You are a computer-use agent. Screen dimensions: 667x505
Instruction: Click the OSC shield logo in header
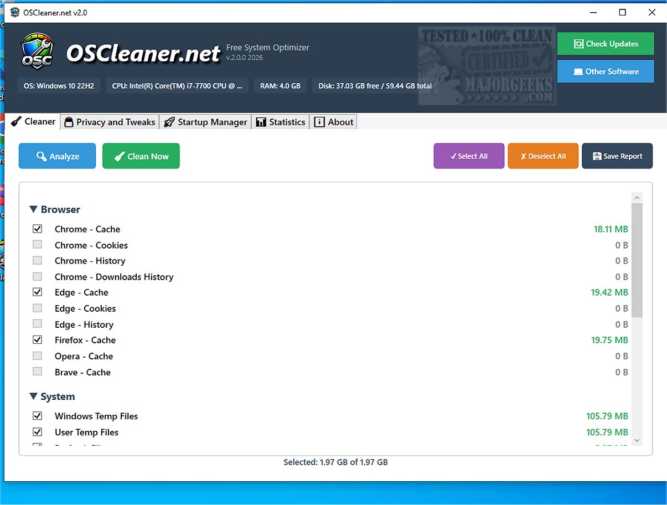coord(37,51)
